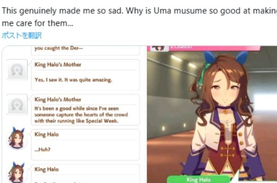The height and width of the screenshot is (183, 277).
Task: Click first King Halo's Mother horseshoe avatar
Action: (17, 70)
